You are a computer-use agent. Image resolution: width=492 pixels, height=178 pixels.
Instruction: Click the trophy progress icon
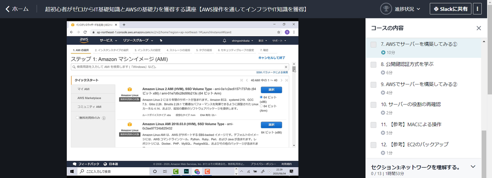386,9
